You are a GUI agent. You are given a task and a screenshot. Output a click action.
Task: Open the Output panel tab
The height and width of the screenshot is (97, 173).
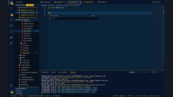[54, 72]
